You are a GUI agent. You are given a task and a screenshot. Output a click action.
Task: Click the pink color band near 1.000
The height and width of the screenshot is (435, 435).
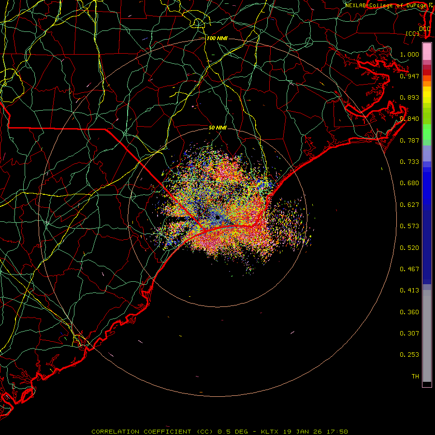[x=427, y=52]
